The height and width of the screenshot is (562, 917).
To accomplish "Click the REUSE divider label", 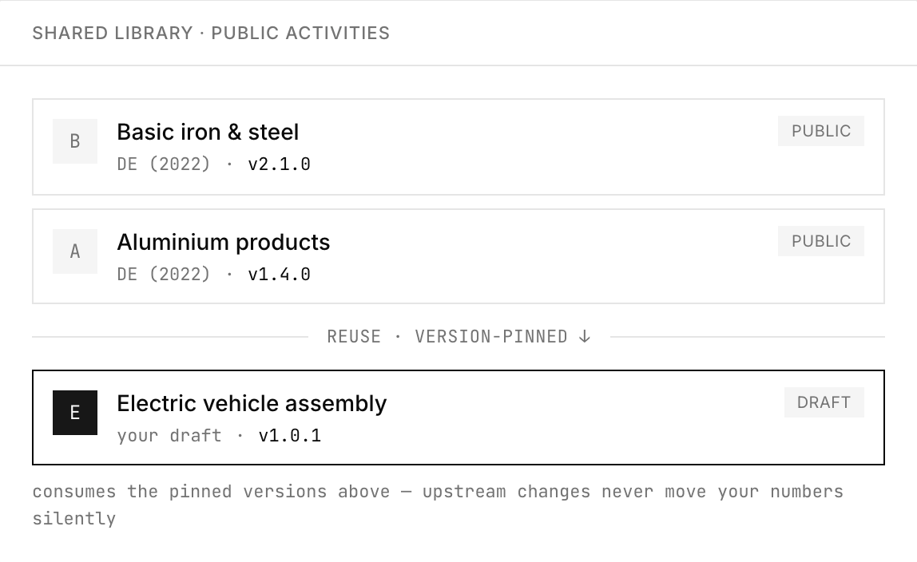I will 354,337.
